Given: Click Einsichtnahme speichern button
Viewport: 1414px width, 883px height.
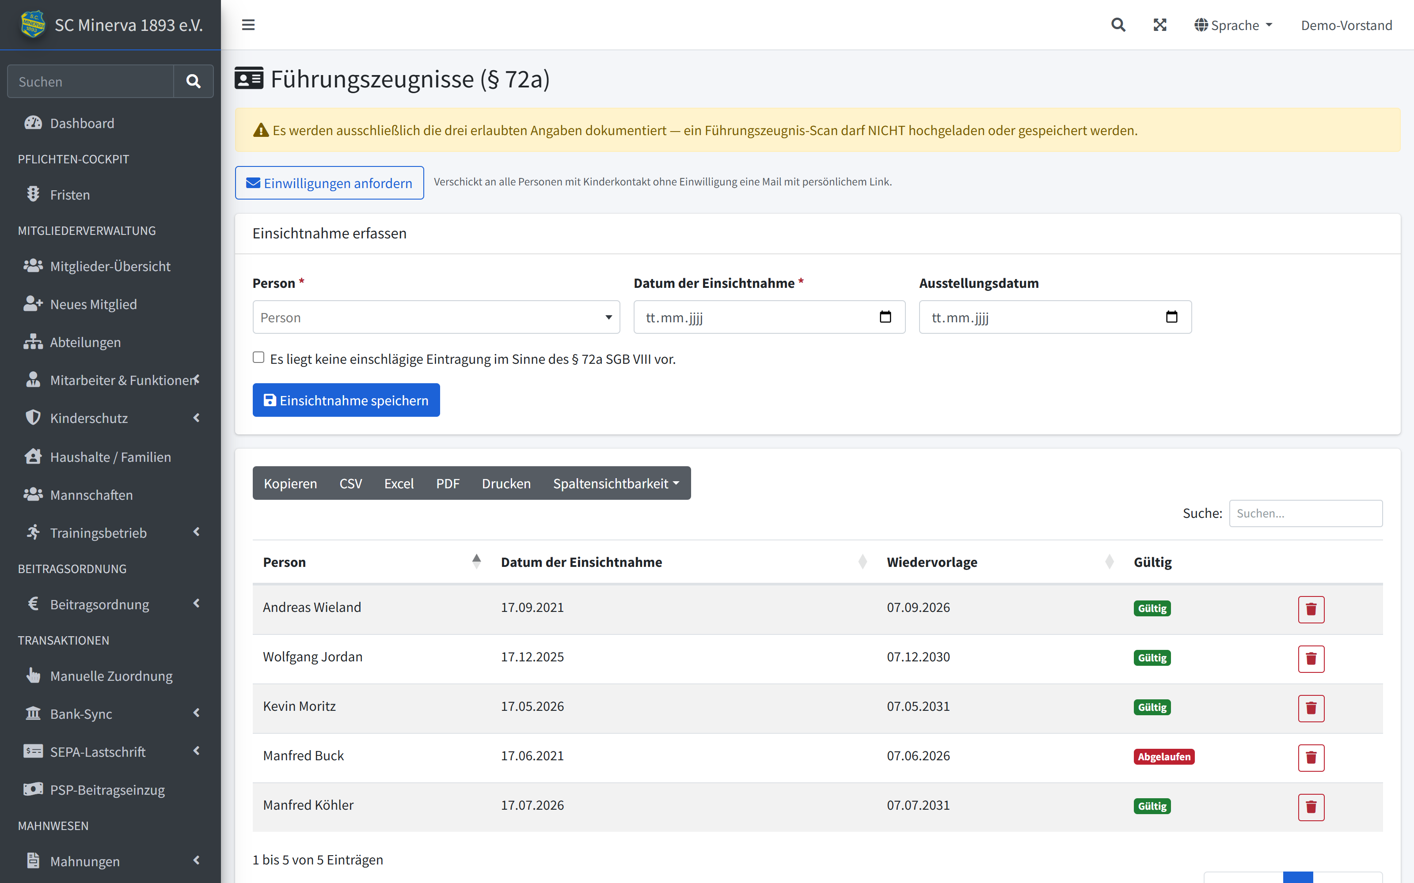Looking at the screenshot, I should click(346, 400).
